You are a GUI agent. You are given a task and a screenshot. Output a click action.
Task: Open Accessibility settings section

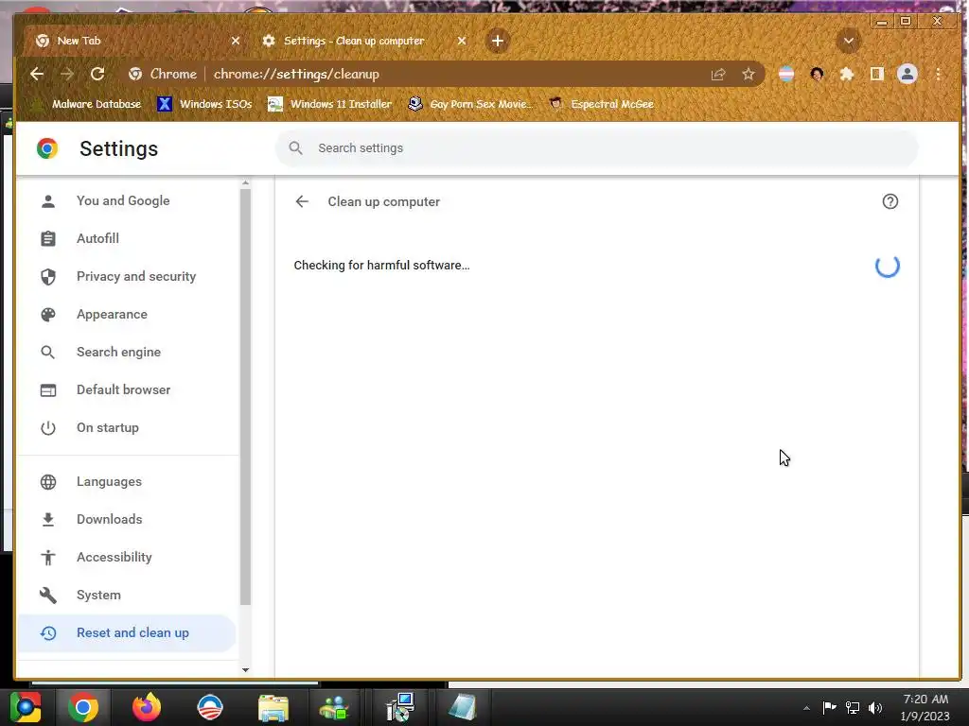(x=127, y=557)
